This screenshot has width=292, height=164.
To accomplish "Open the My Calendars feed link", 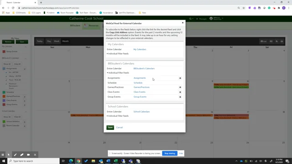I will click(140, 50).
